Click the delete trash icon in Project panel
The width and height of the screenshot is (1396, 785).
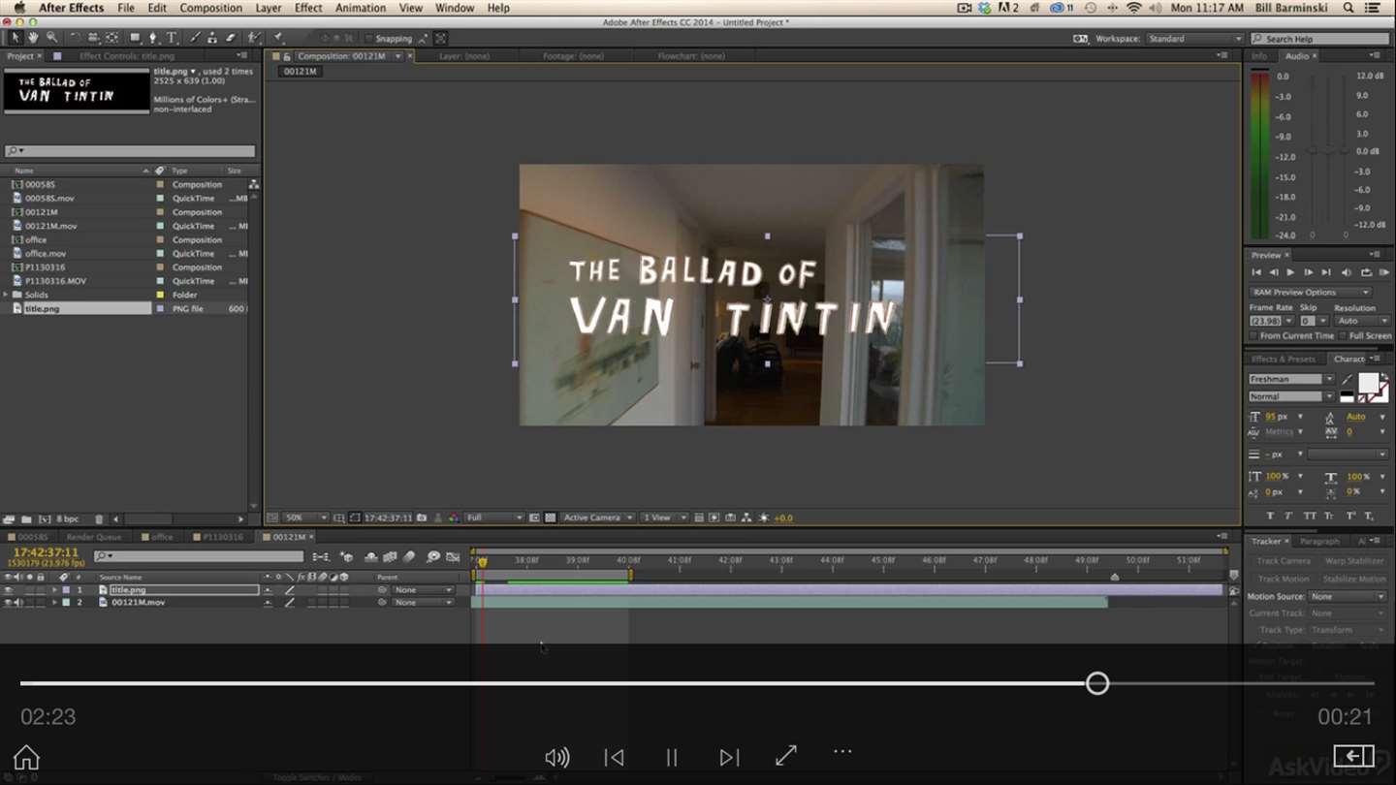(99, 519)
